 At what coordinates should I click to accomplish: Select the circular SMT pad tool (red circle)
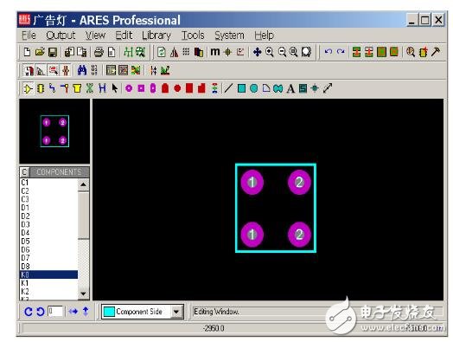(177, 88)
